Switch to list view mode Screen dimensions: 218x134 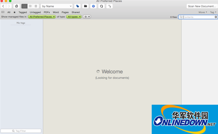click(30, 6)
